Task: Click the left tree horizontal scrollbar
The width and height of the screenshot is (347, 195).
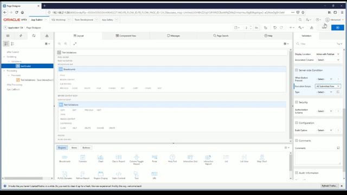Action: pos(23,178)
